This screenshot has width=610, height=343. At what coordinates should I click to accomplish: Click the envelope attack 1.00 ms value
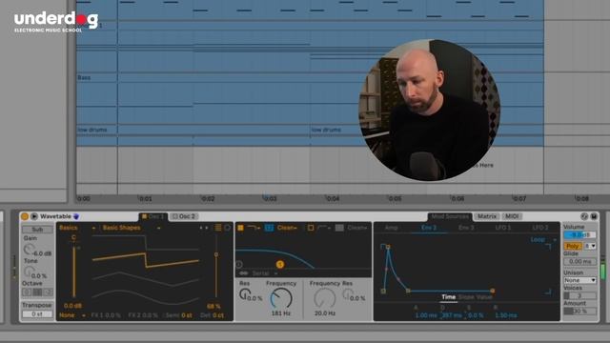click(x=426, y=315)
